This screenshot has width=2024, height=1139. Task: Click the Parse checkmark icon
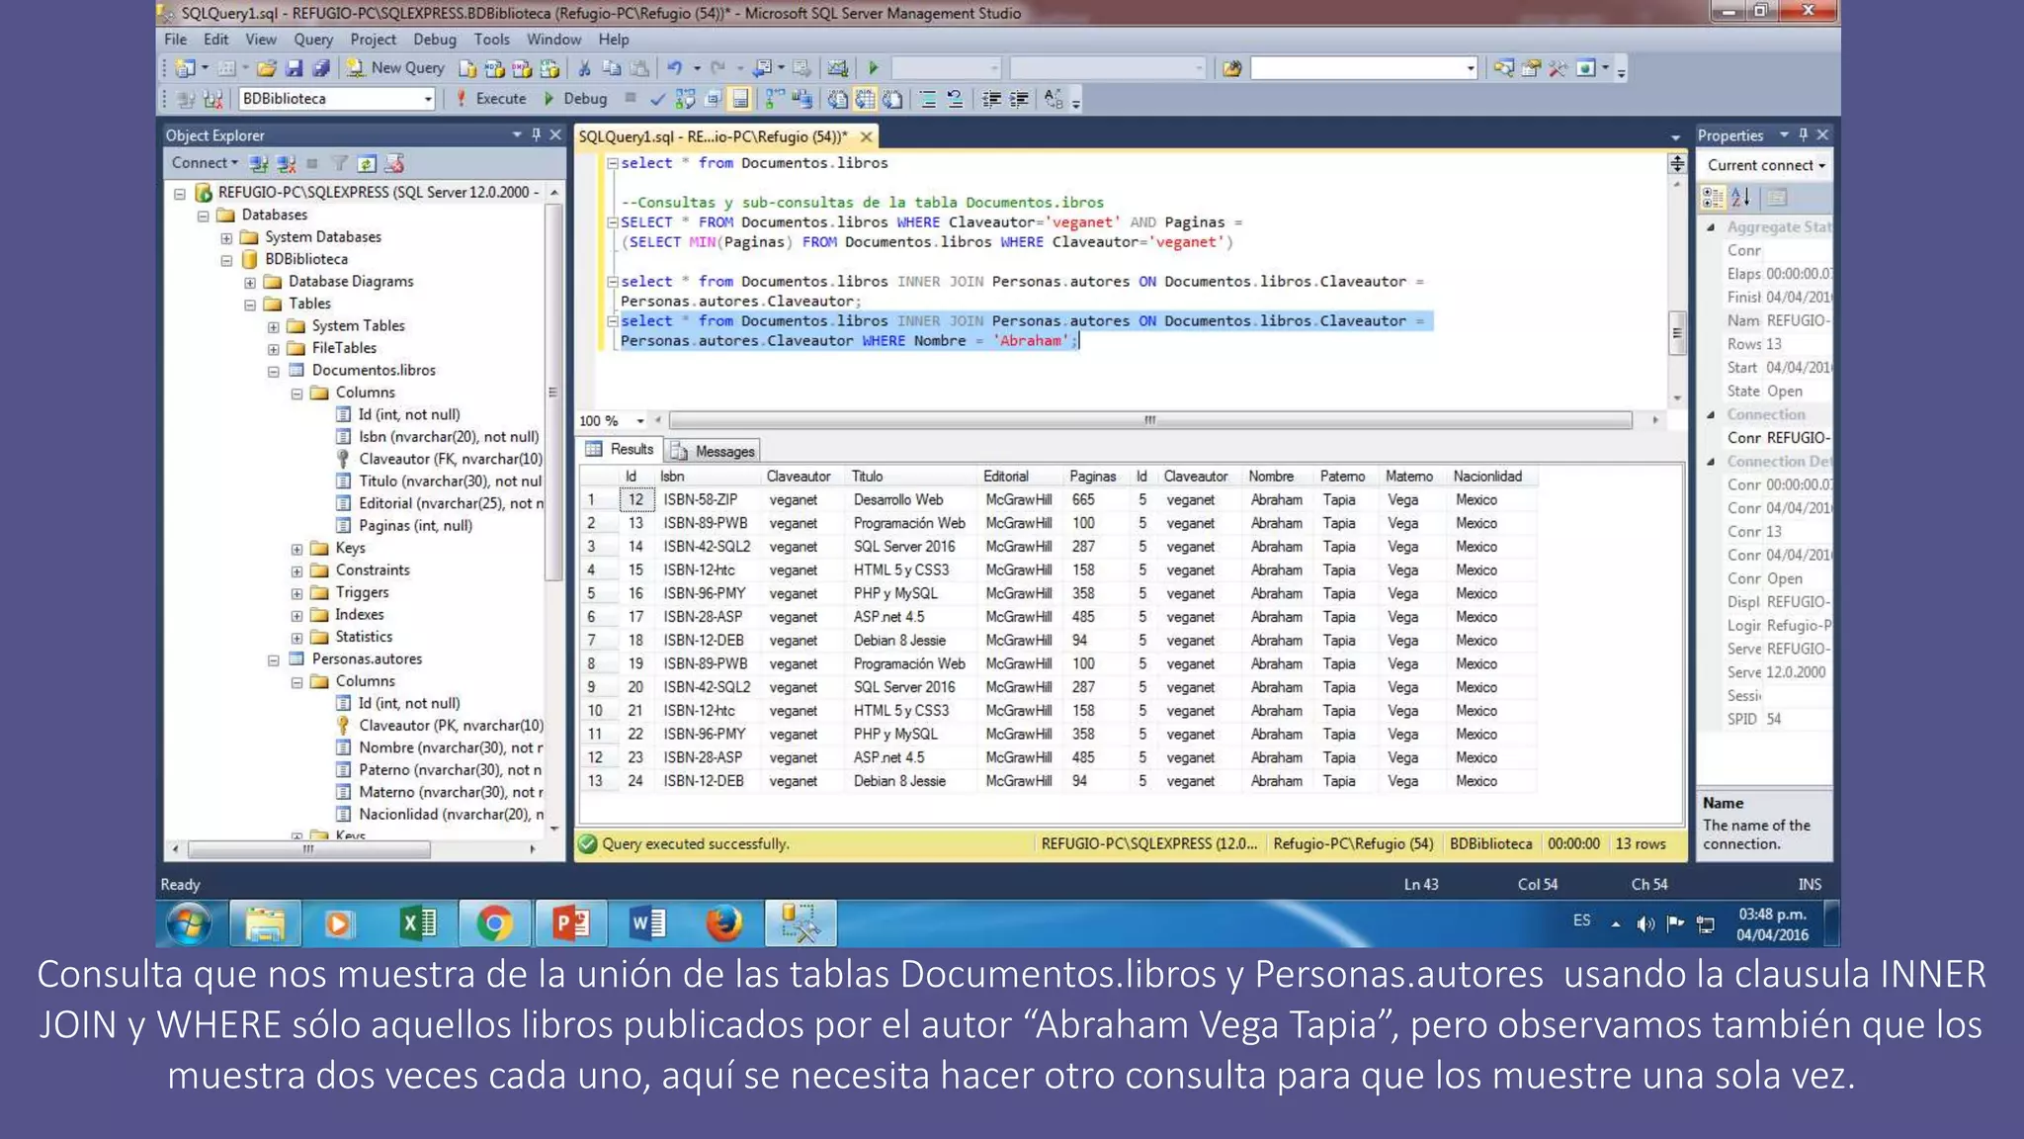pos(657,99)
